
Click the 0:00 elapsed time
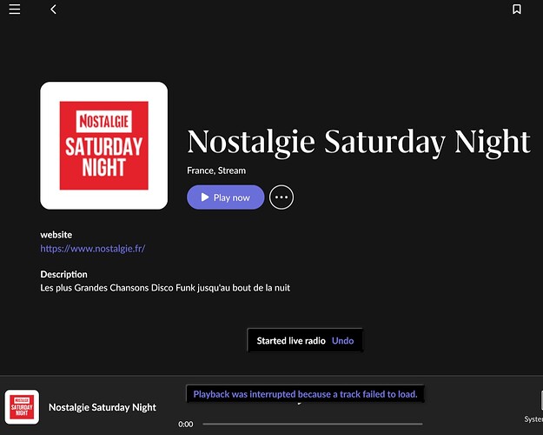coord(186,425)
